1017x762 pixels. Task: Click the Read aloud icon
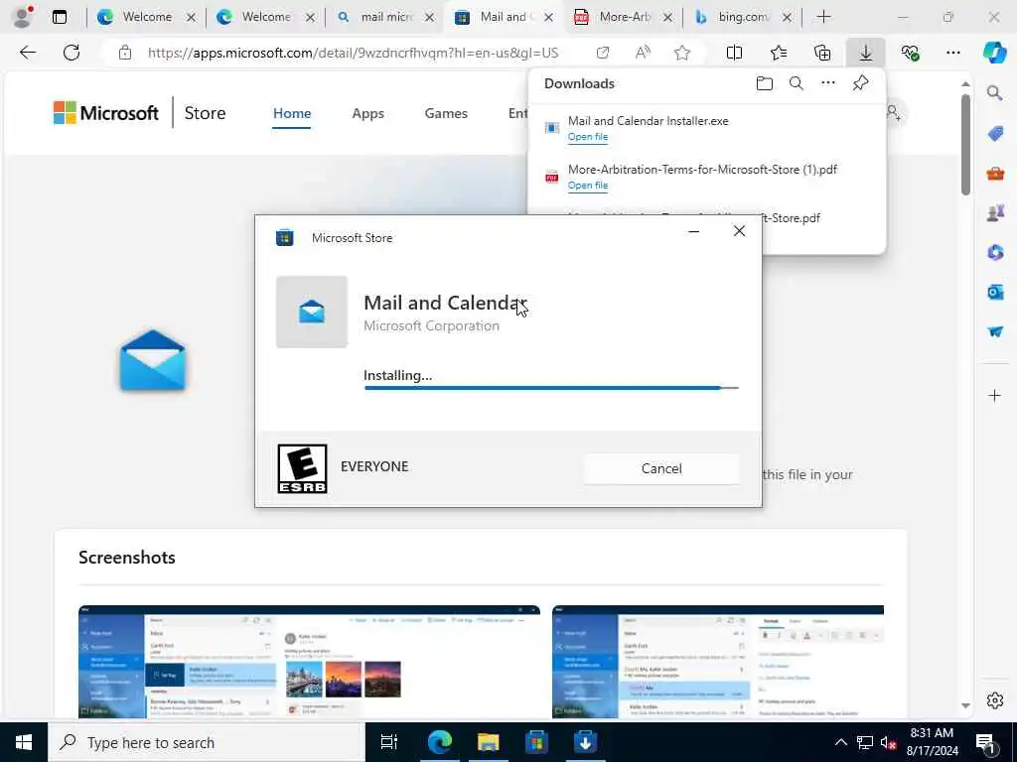click(x=643, y=53)
